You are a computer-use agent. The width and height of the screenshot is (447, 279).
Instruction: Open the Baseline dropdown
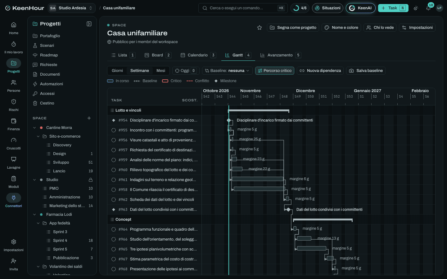(227, 71)
